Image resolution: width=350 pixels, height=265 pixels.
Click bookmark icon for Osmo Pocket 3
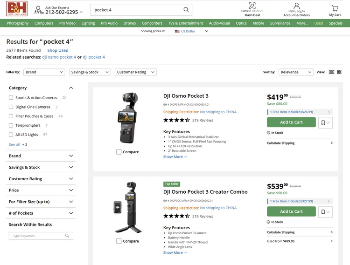tap(323, 122)
